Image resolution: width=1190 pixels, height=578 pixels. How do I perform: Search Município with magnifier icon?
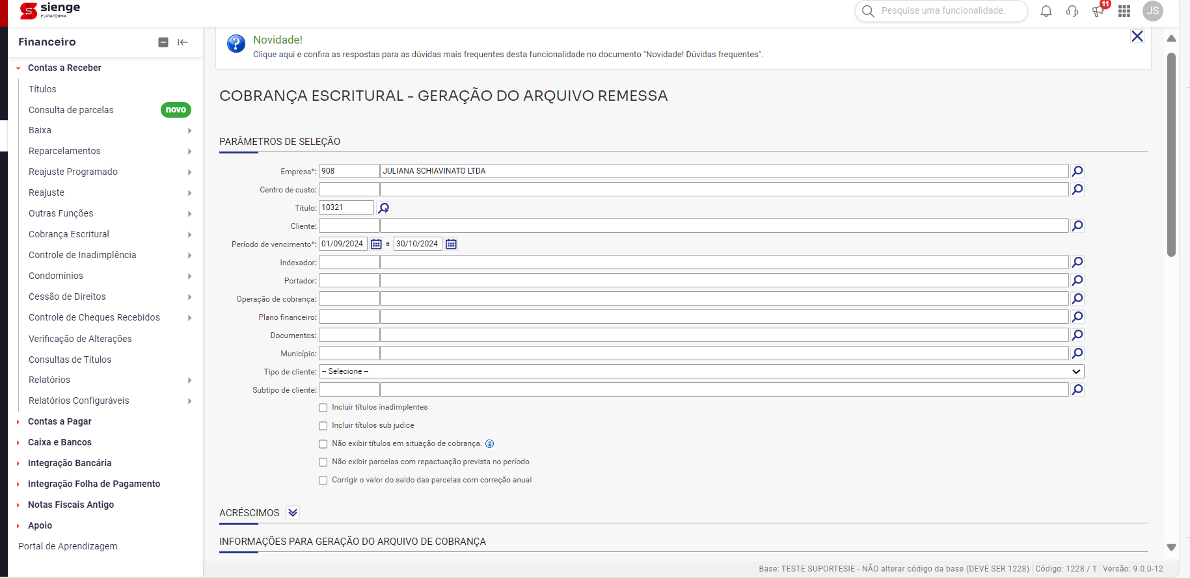click(1077, 353)
